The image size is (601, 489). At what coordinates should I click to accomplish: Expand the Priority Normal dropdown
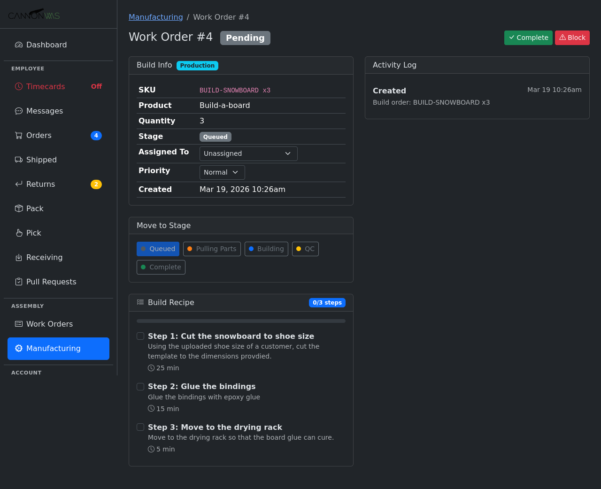222,172
